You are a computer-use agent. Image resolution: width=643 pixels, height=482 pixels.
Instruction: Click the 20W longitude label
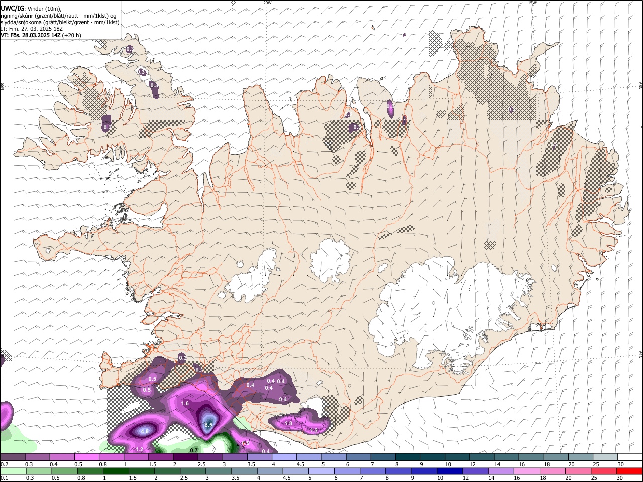pyautogui.click(x=267, y=3)
